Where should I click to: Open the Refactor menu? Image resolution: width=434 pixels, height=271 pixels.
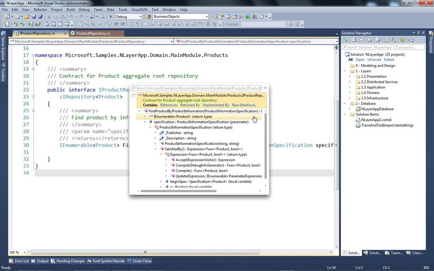point(40,9)
